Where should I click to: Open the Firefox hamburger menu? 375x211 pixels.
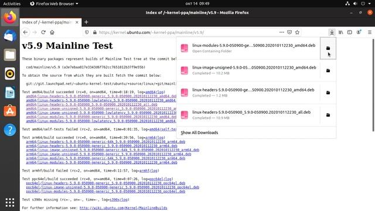click(370, 32)
